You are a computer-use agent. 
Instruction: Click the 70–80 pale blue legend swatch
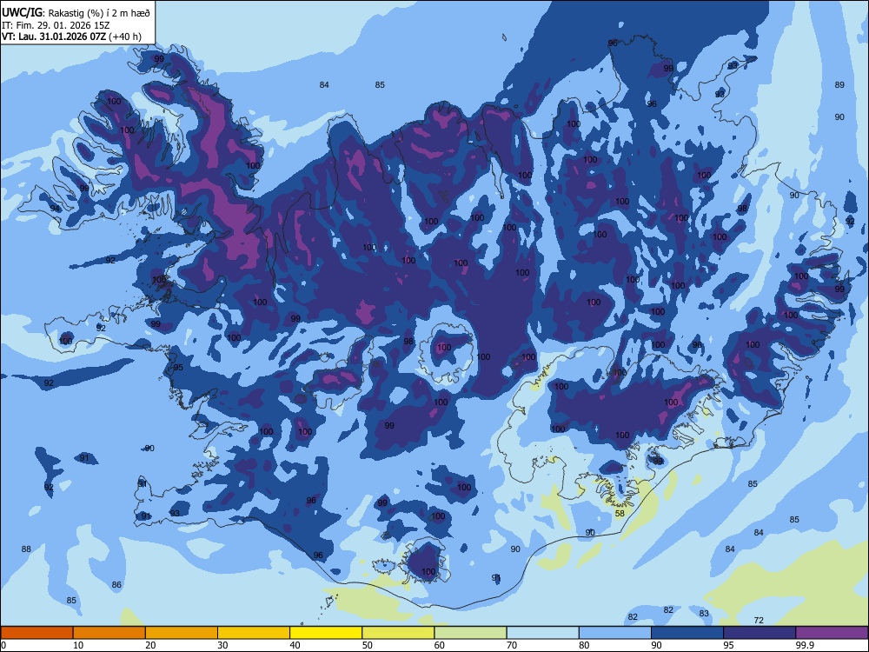point(542,633)
